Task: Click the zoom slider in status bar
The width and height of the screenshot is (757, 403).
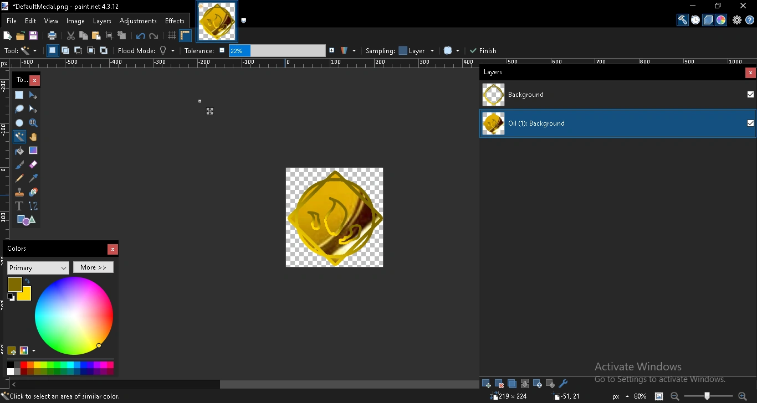Action: click(709, 396)
